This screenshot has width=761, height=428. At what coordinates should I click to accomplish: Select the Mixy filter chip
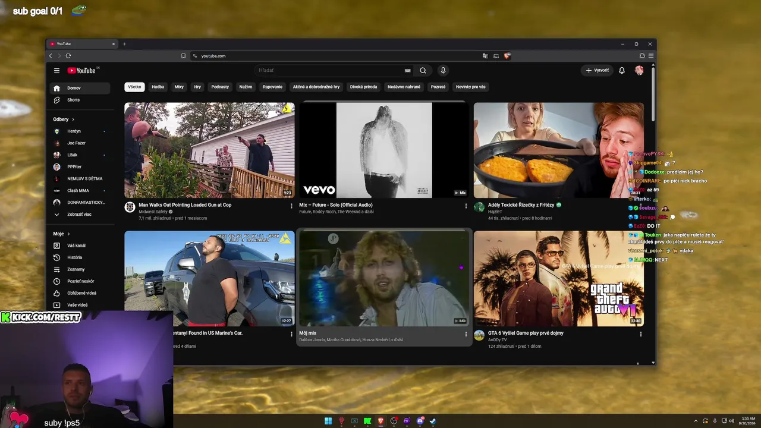[x=179, y=87]
